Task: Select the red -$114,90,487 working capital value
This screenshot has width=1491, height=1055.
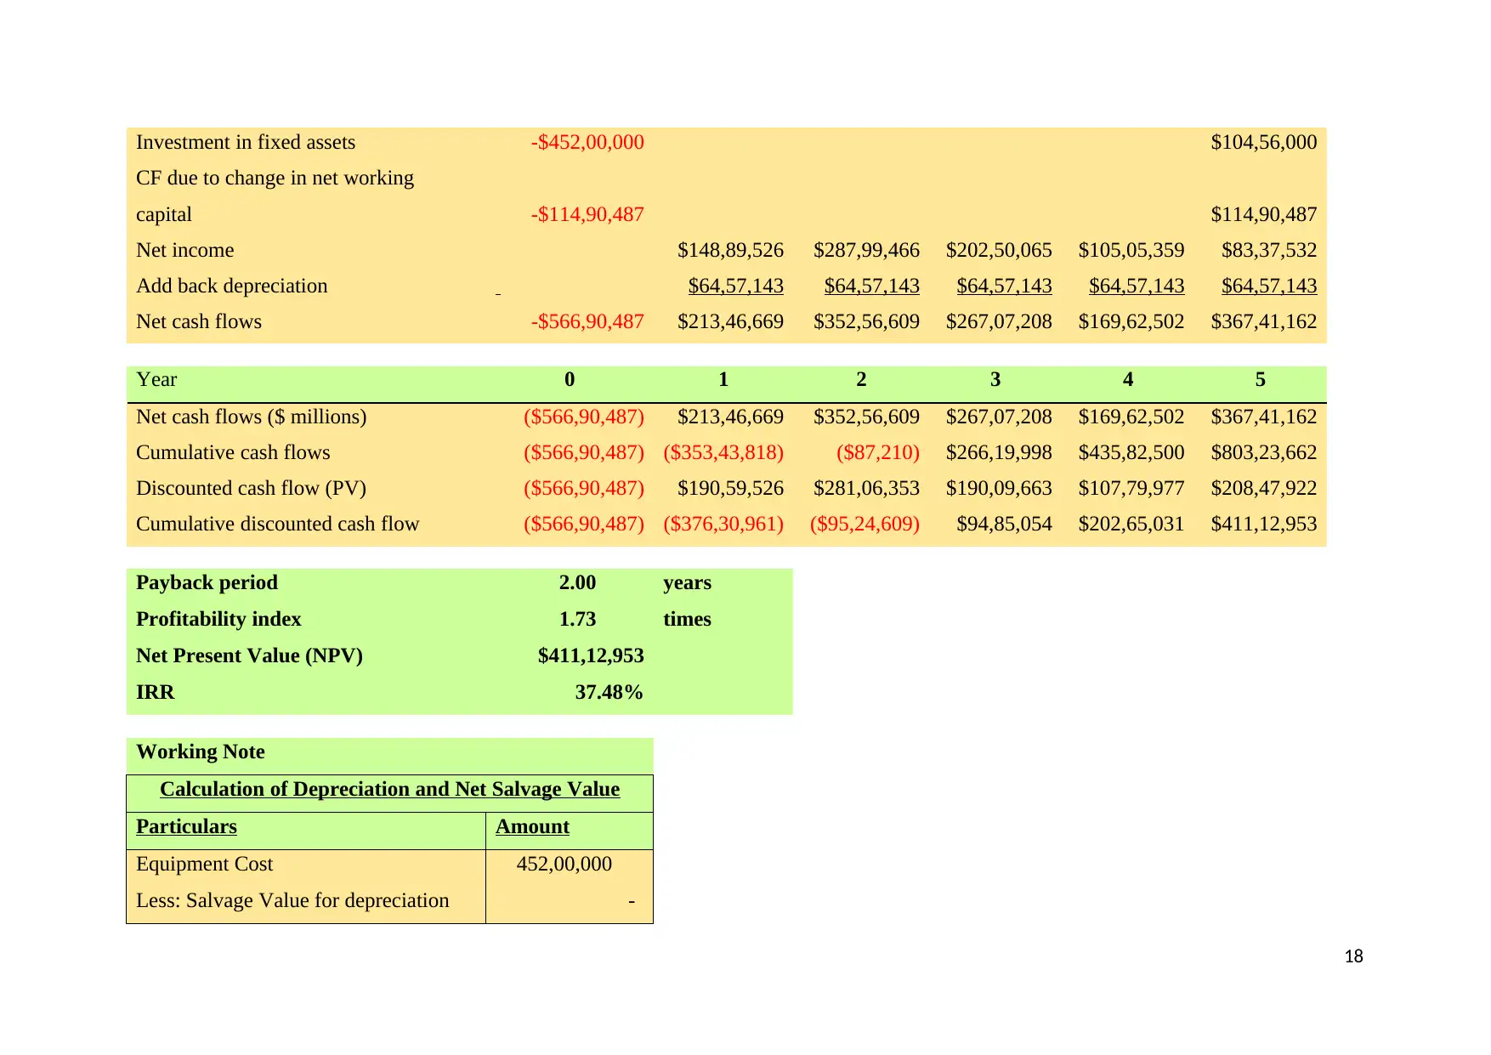Action: point(587,214)
